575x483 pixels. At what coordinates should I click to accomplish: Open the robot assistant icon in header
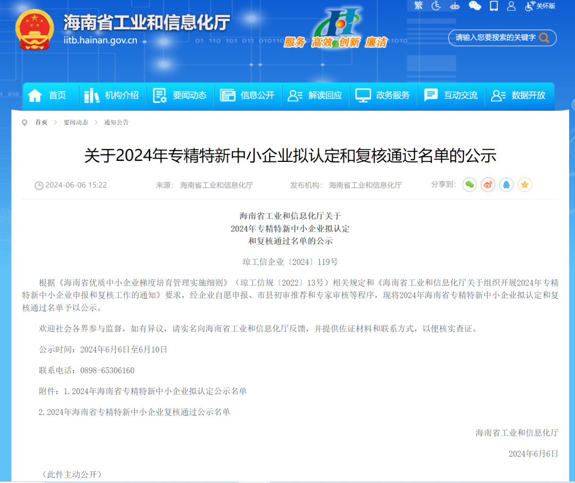pos(455,6)
